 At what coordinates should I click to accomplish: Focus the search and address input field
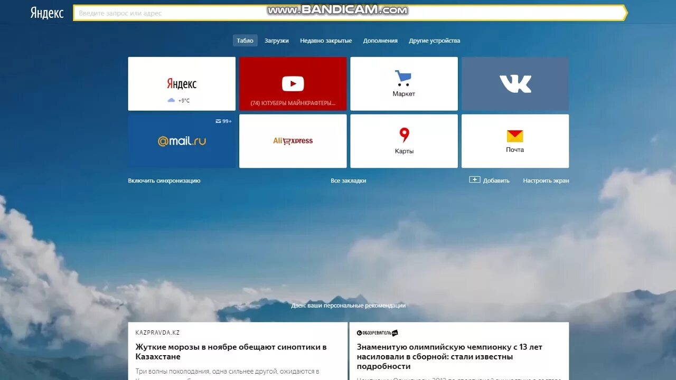point(349,13)
